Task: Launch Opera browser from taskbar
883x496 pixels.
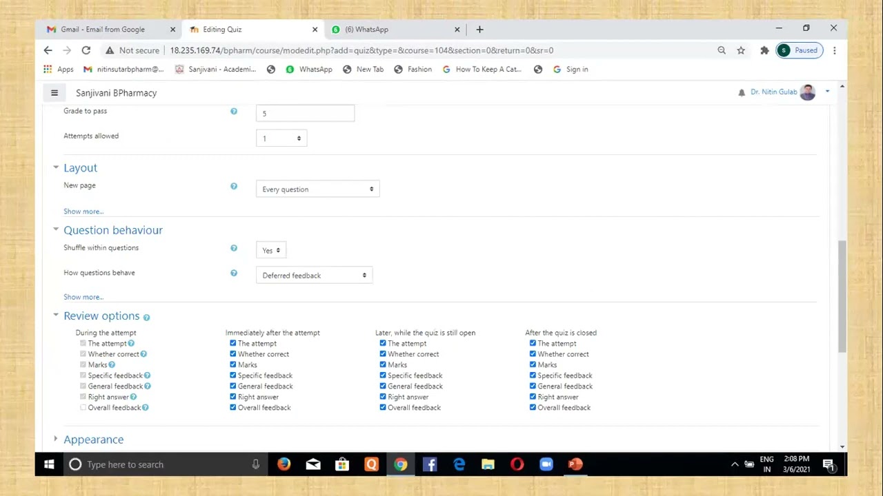Action: point(517,464)
